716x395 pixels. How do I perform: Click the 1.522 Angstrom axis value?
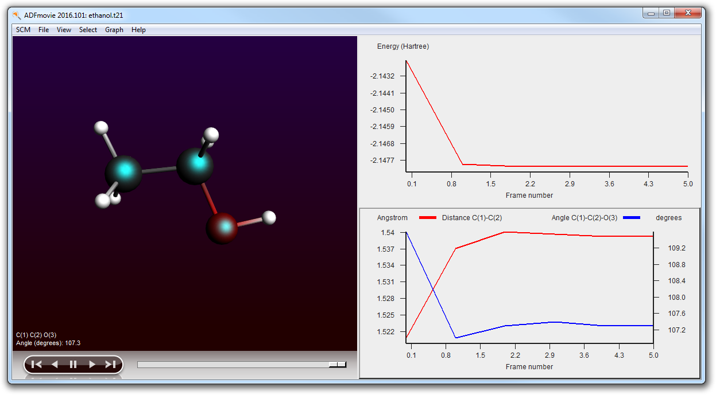click(x=385, y=331)
